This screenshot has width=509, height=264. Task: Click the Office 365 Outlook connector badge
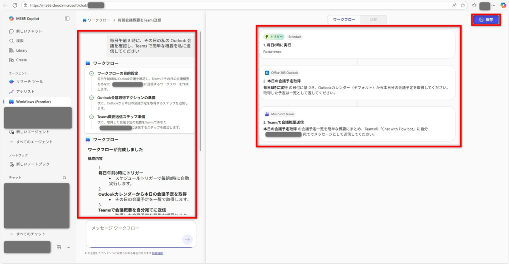pyautogui.click(x=282, y=73)
